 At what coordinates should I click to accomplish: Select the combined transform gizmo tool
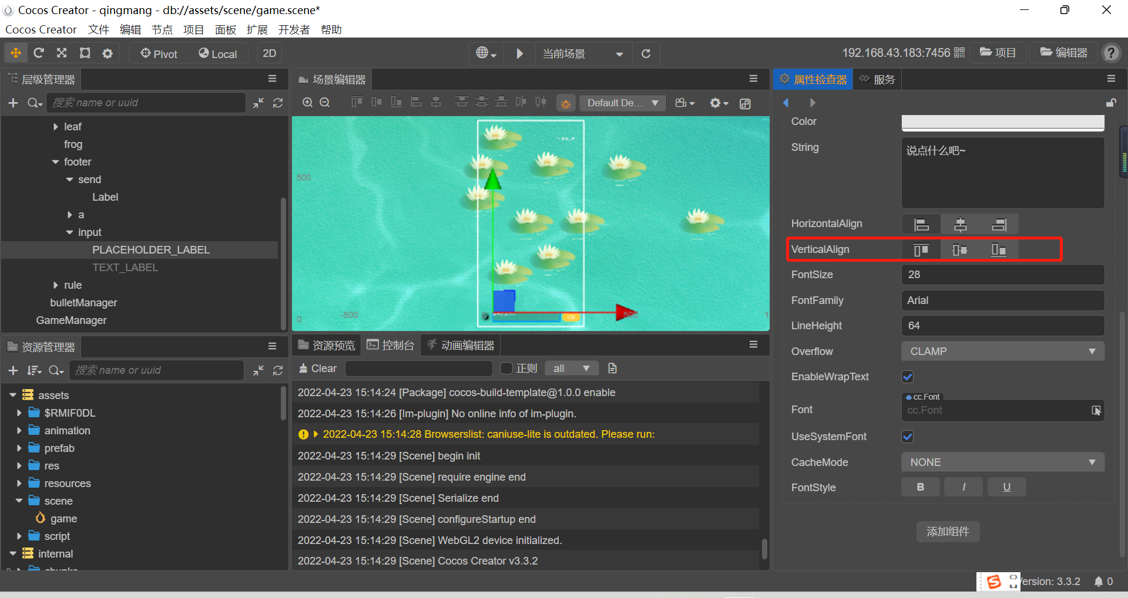click(108, 53)
